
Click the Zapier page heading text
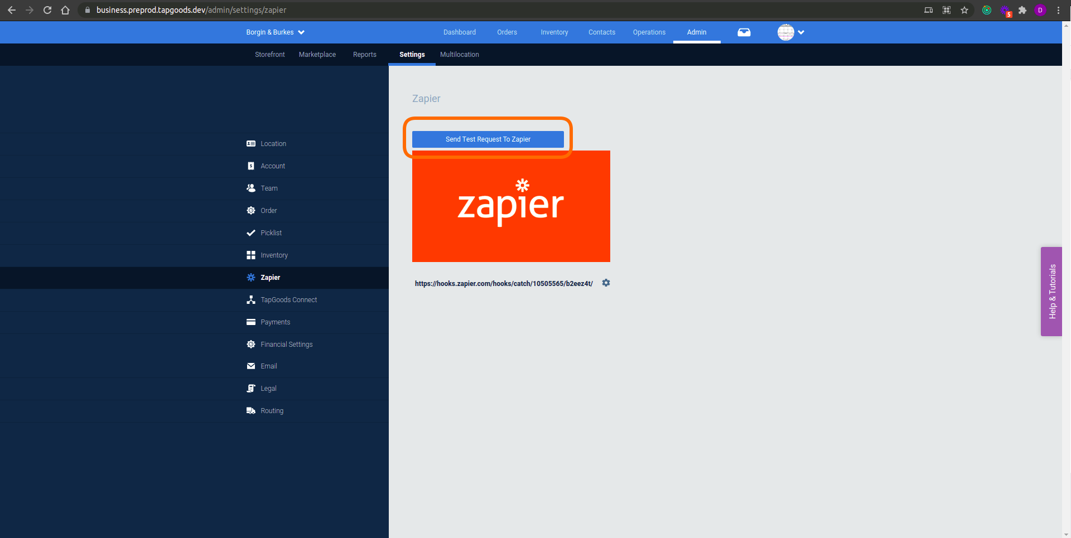[426, 99]
